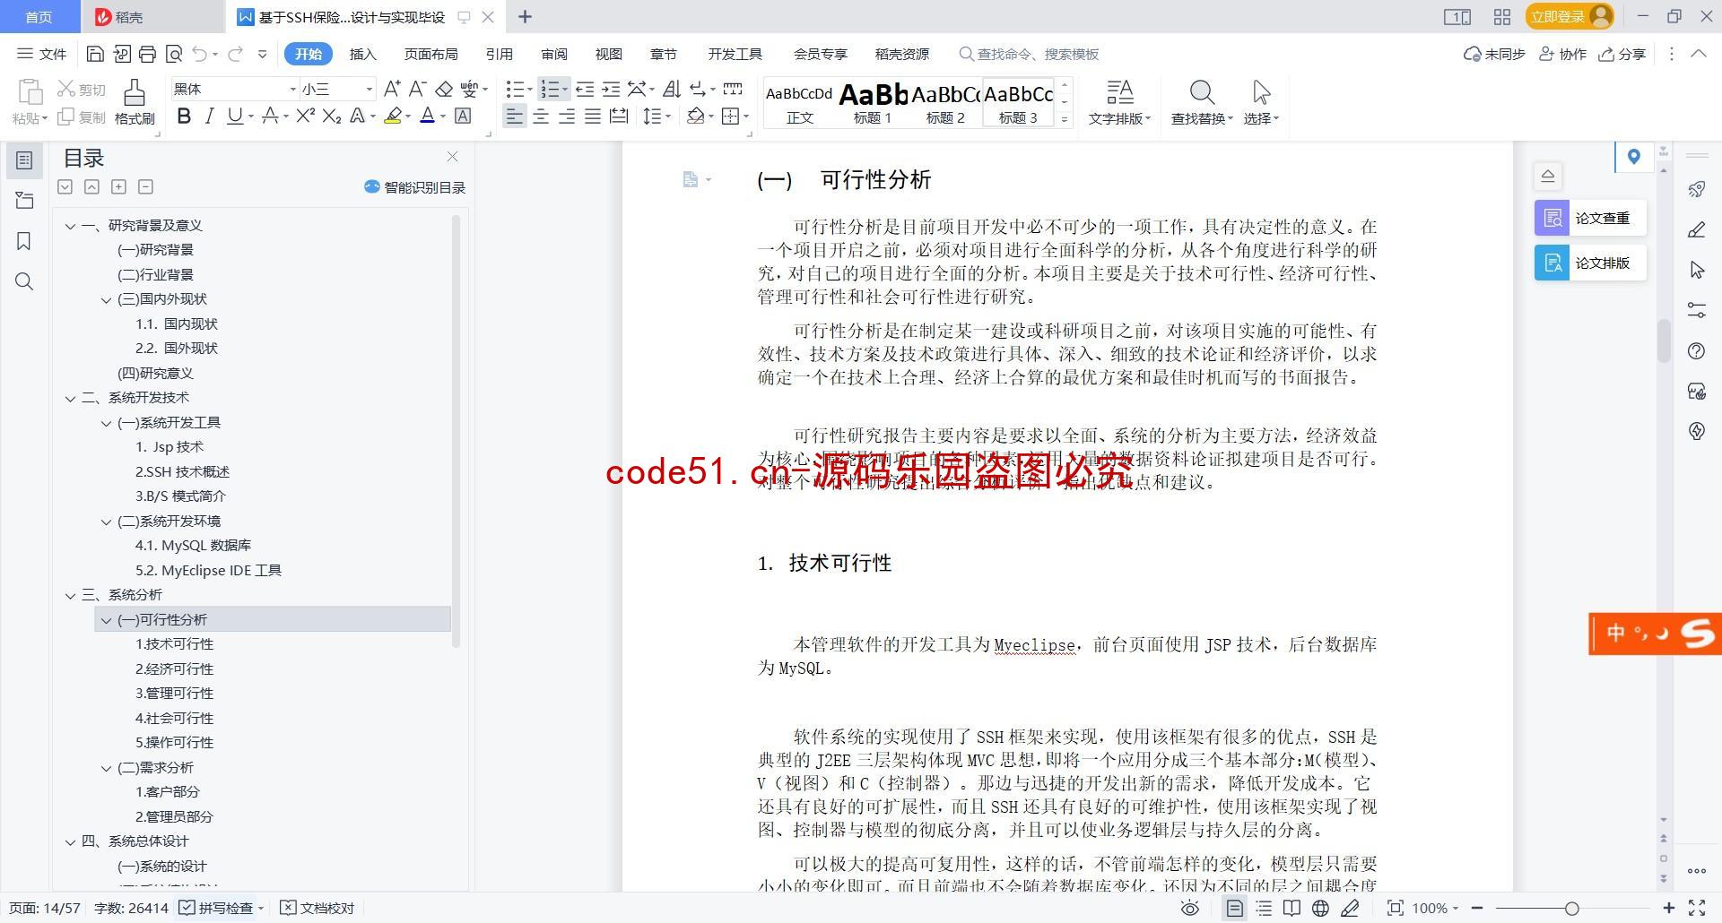Click the highlight color swatch
This screenshot has height=923, width=1722.
[392, 116]
